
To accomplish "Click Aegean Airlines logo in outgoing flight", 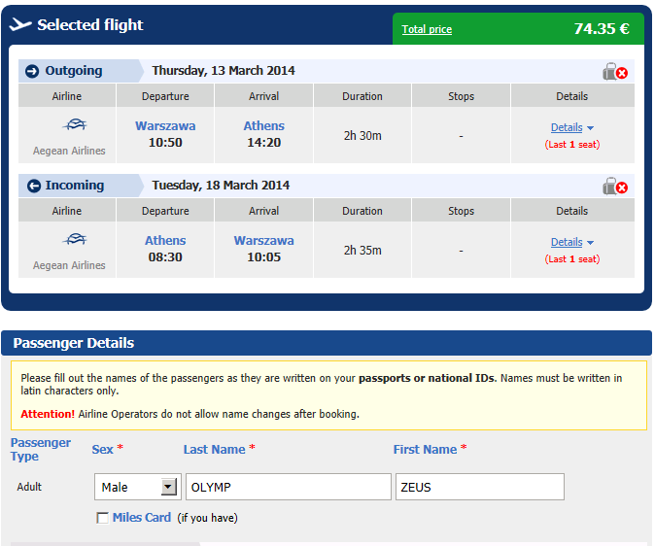I will pos(75,124).
